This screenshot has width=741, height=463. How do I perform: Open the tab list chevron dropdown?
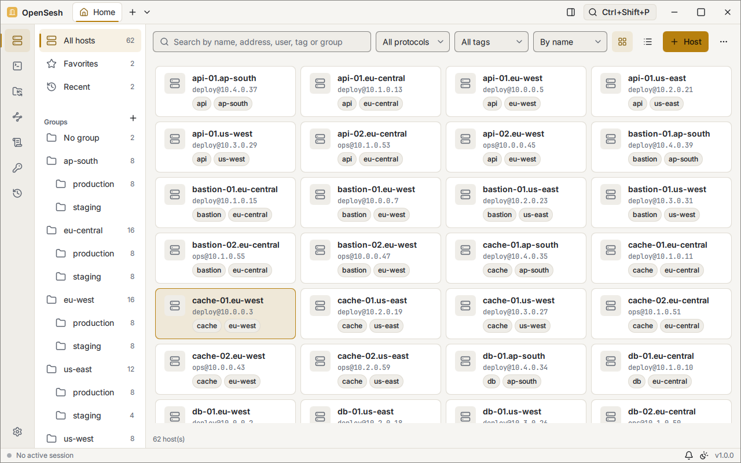147,12
